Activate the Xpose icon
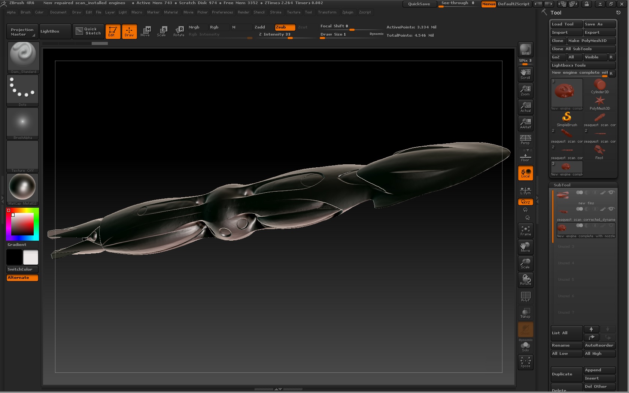Viewport: 629px width, 393px height. [x=525, y=362]
